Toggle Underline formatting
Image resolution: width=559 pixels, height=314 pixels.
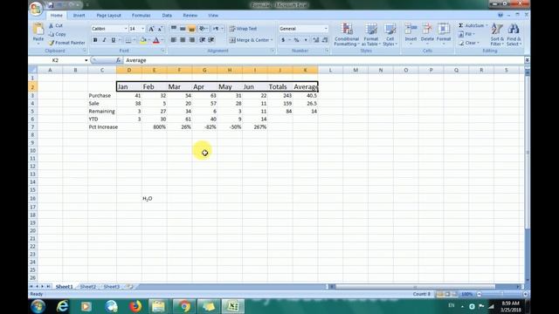pos(113,40)
